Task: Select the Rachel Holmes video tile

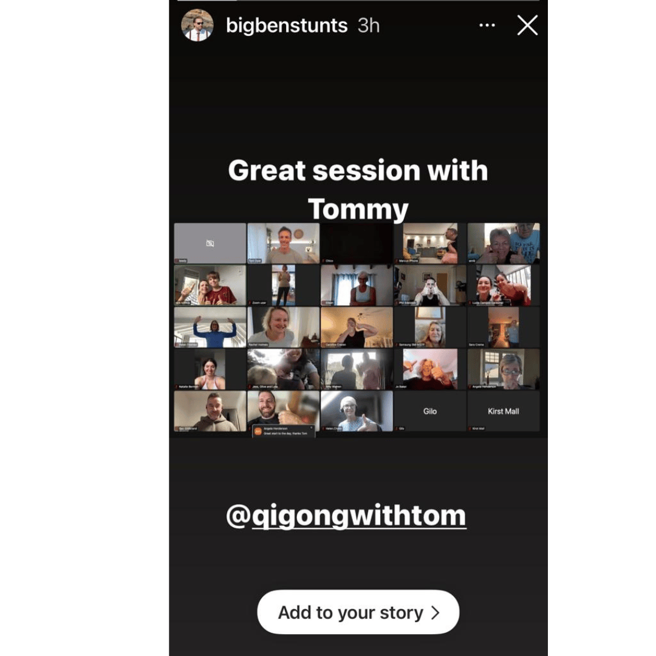Action: (x=283, y=327)
